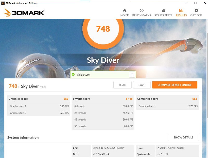Click the Physics score value 5 116

point(129,99)
